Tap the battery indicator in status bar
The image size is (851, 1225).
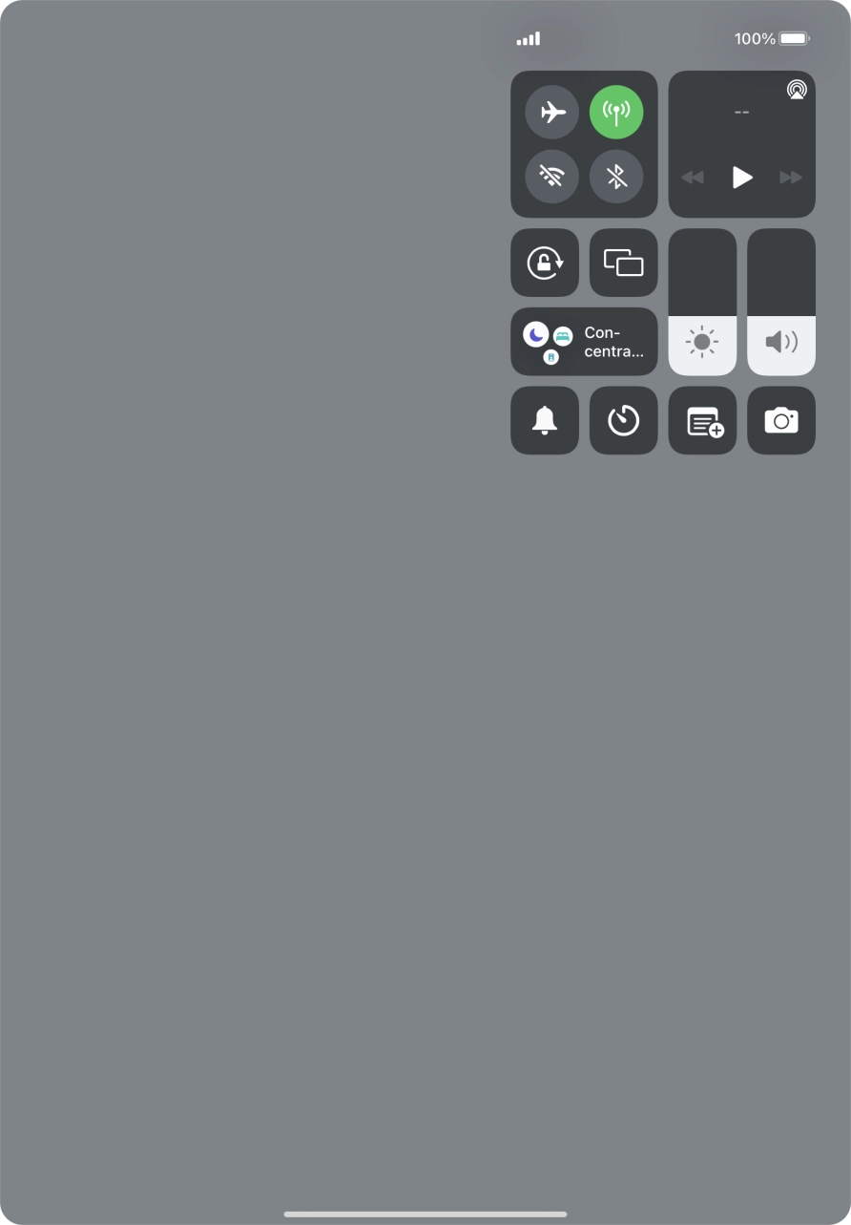pyautogui.click(x=795, y=39)
